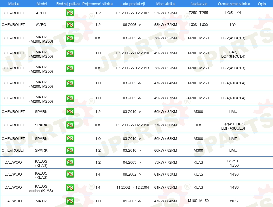Select the engine code "LMT"

(233, 139)
